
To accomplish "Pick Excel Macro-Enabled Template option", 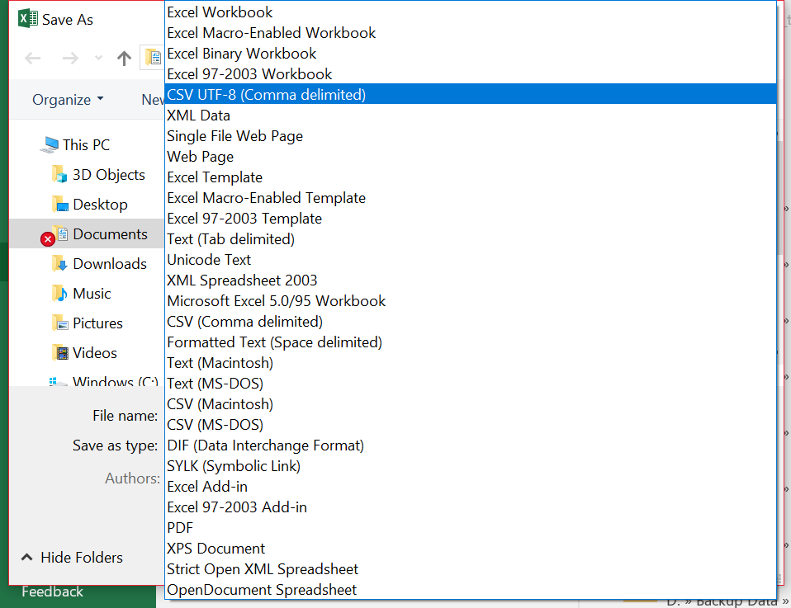I will (470, 198).
